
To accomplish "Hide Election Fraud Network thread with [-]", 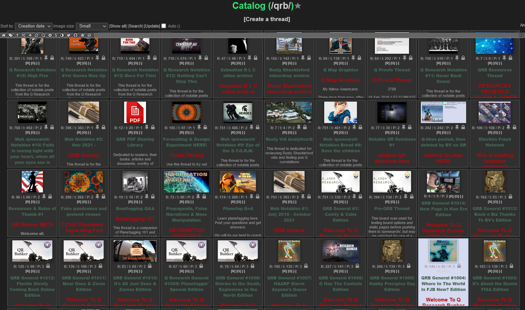I will [500, 133].
